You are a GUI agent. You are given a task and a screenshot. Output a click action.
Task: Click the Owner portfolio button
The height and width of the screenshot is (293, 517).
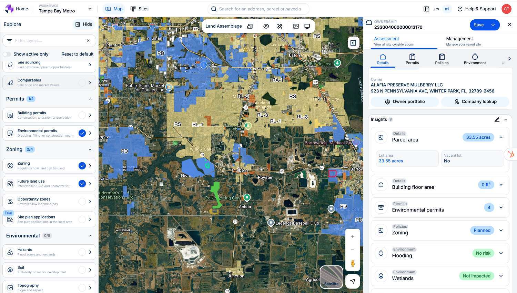405,102
